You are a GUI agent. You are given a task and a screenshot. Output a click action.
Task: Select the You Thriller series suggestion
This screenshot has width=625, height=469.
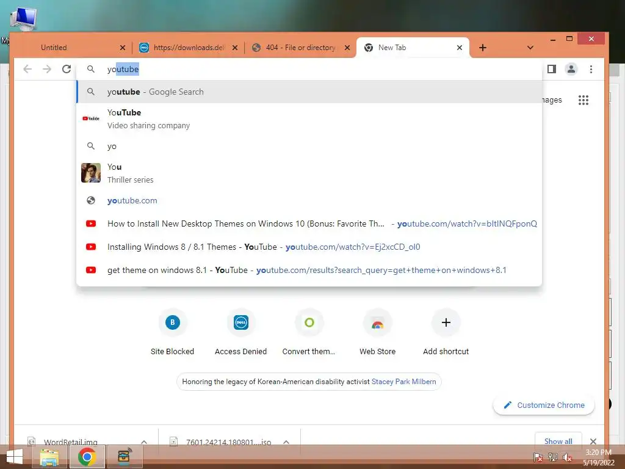pos(309,173)
